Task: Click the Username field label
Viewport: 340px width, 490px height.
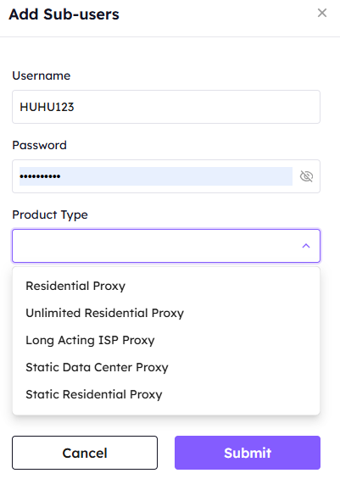Action: click(x=42, y=75)
